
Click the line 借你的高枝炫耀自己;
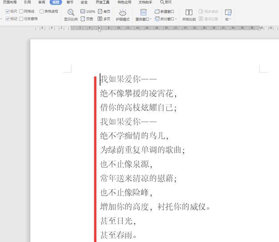click(138, 107)
